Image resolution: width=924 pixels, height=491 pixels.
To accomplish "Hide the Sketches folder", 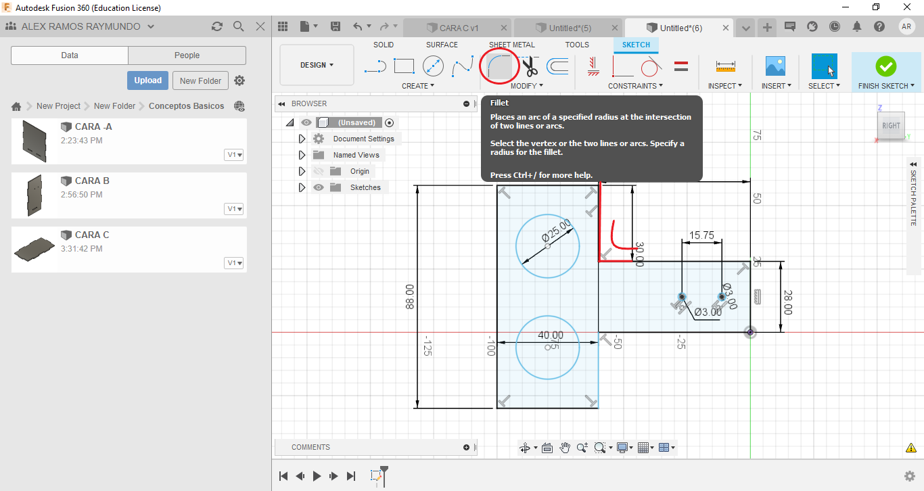I will (x=319, y=187).
